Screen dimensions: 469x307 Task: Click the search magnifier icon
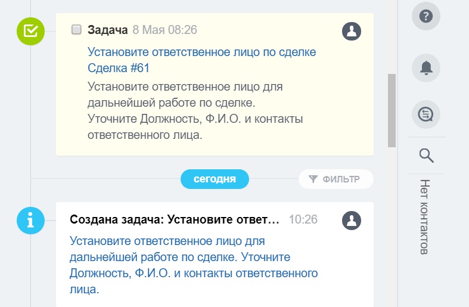coord(425,156)
